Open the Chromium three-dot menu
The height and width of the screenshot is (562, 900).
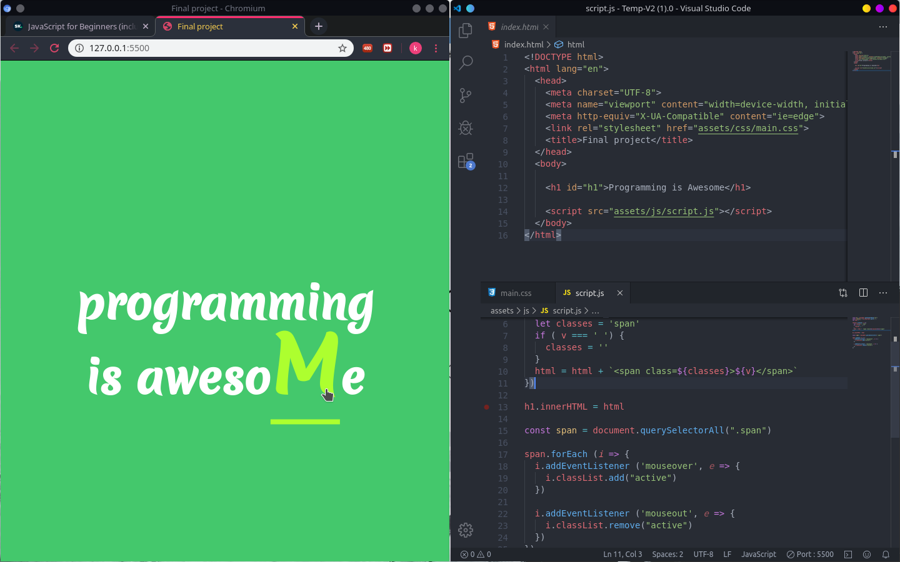click(x=436, y=48)
